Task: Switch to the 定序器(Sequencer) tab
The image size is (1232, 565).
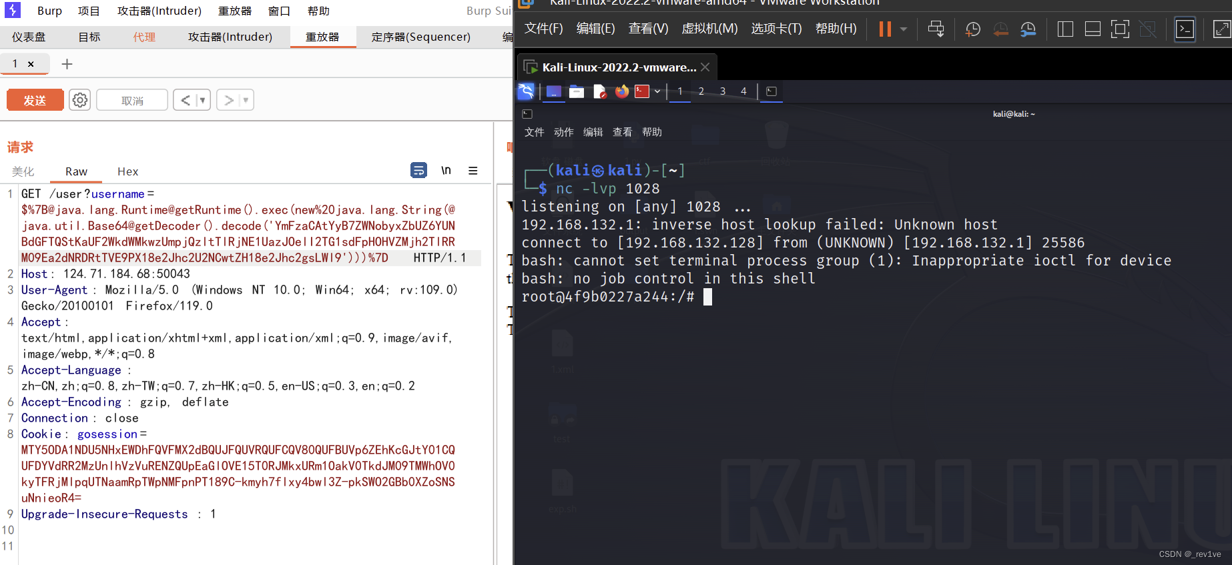Action: coord(421,37)
